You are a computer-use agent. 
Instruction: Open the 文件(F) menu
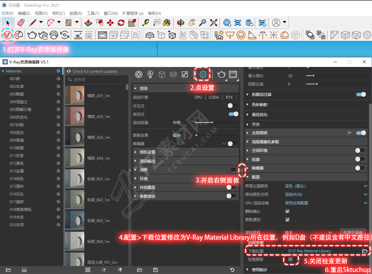7,13
